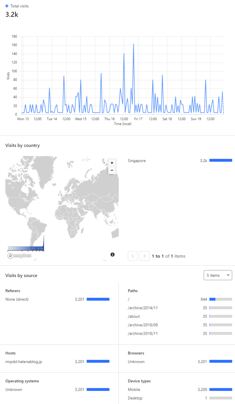235x404 pixels.
Task: Go to next page of countries
Action: pos(145,256)
